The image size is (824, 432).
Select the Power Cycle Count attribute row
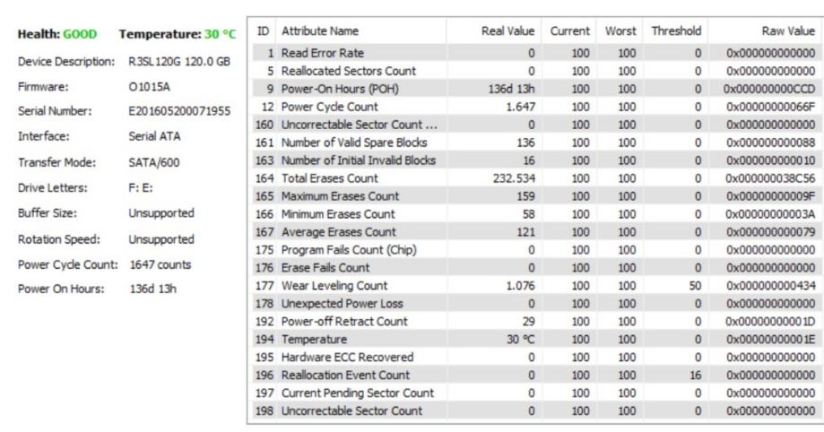click(536, 107)
